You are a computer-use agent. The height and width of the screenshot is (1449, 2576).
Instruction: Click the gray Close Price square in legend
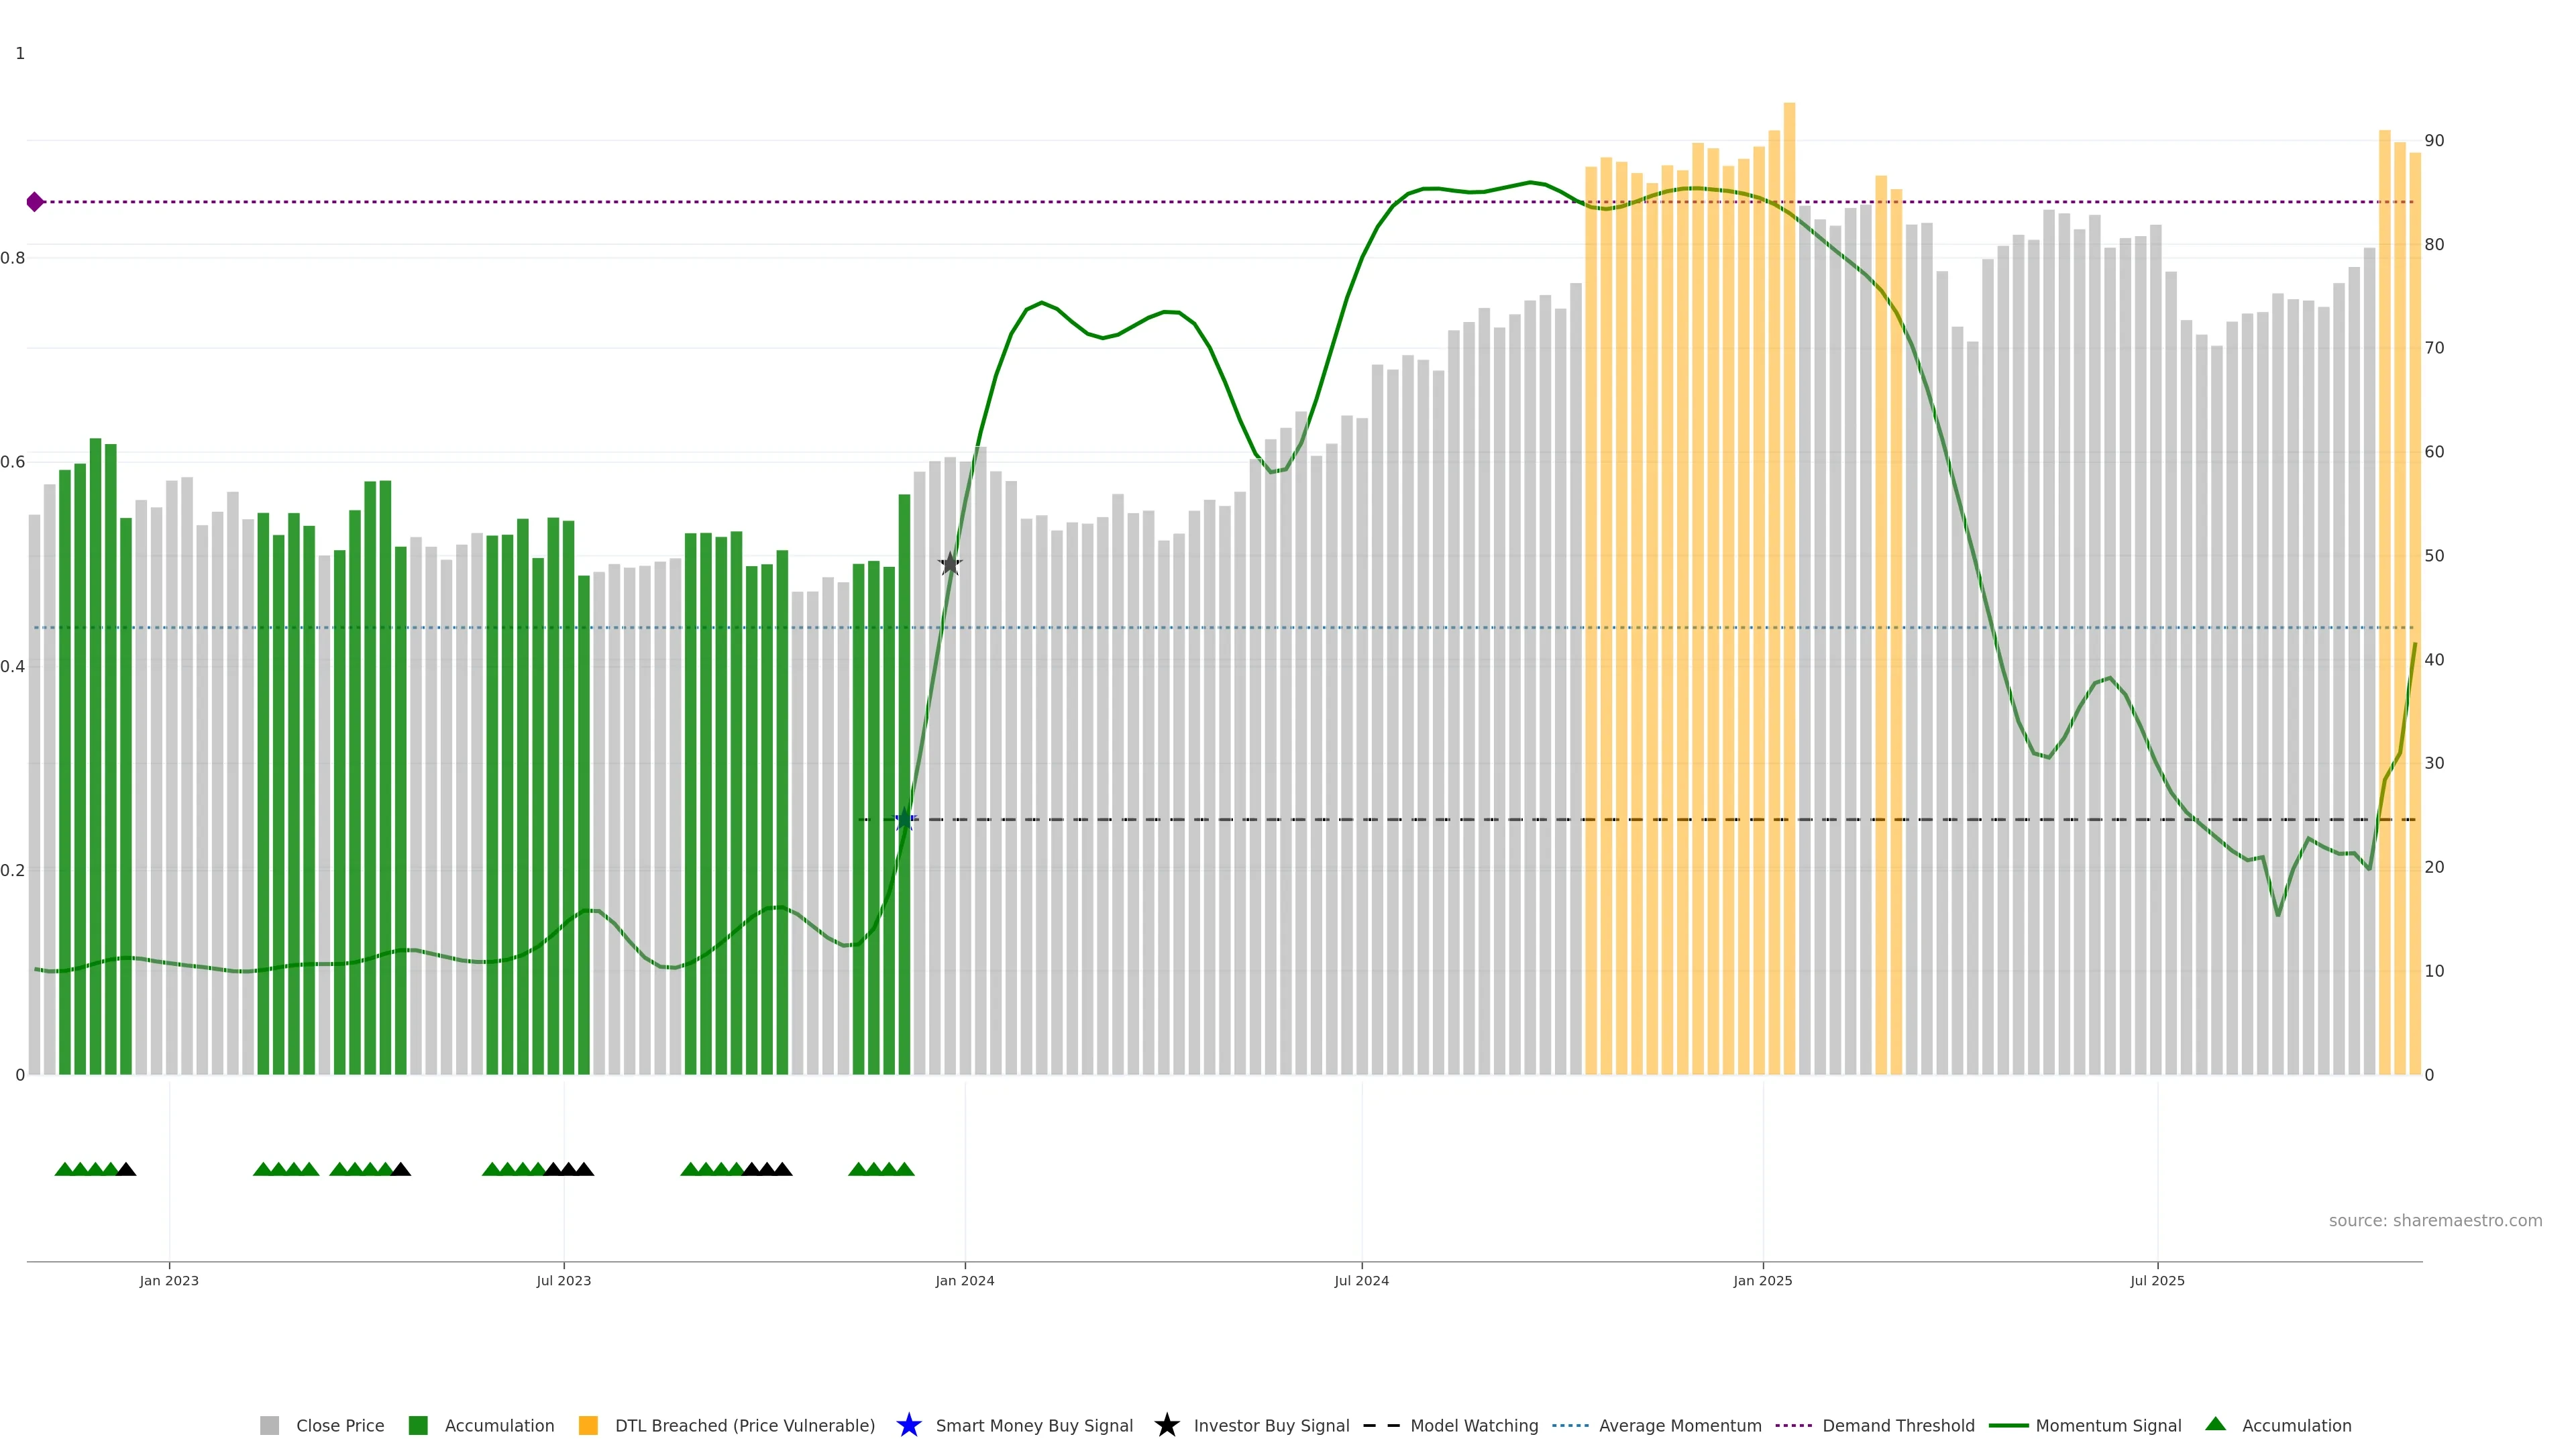click(269, 1425)
